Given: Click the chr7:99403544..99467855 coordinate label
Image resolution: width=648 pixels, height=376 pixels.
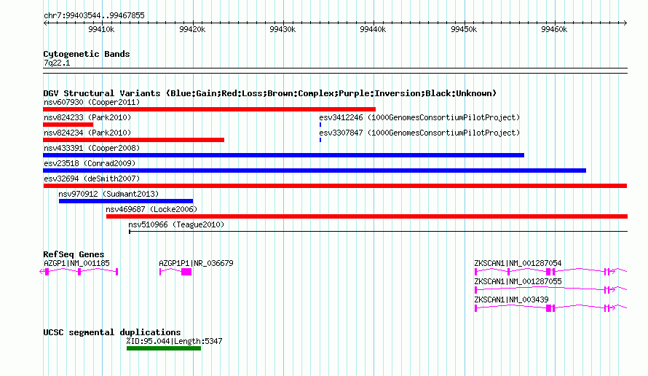Looking at the screenshot, I should (94, 15).
